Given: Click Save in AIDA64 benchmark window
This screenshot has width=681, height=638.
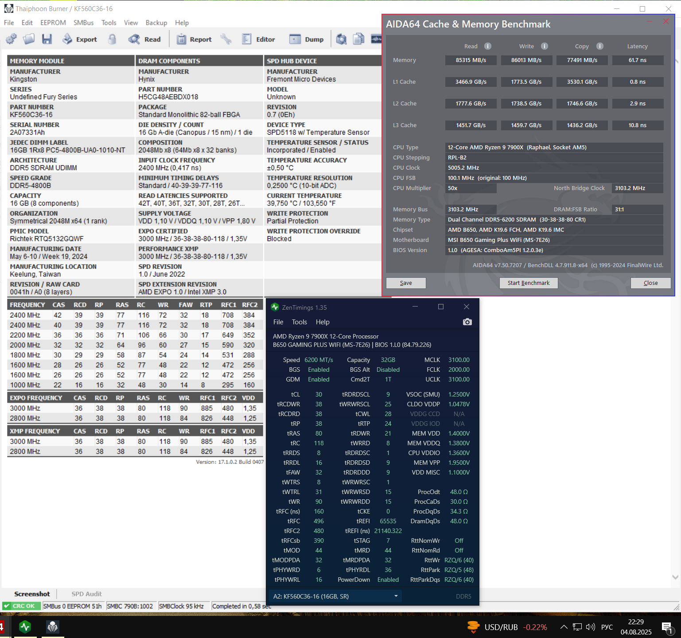Looking at the screenshot, I should tap(406, 283).
